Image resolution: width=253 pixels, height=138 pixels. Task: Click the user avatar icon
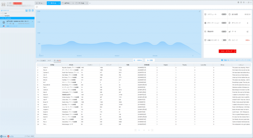pos(3,4)
